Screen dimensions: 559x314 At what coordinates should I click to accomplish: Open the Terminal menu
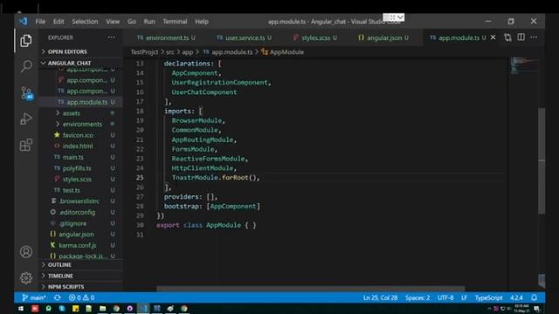click(x=175, y=21)
